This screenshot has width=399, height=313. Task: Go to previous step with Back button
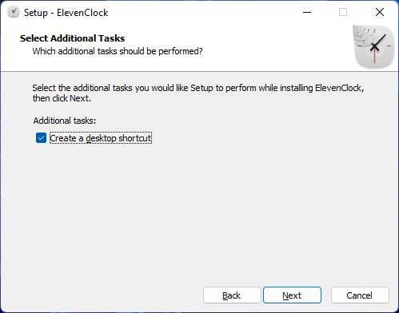(x=232, y=295)
